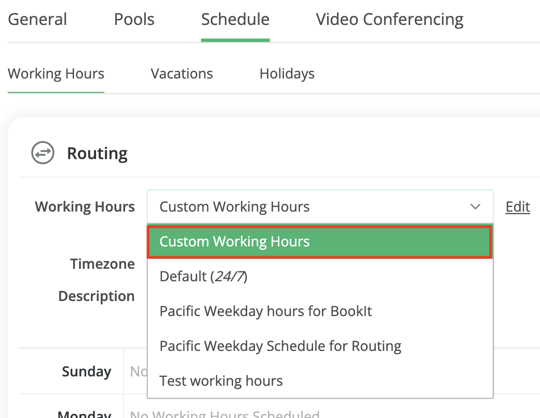
Task: Collapse the Working Hours dropdown chevron
Action: (475, 207)
